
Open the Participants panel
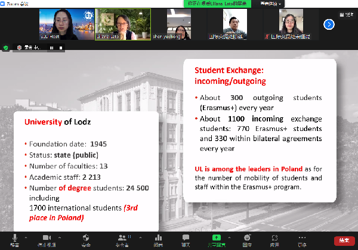[122, 240]
